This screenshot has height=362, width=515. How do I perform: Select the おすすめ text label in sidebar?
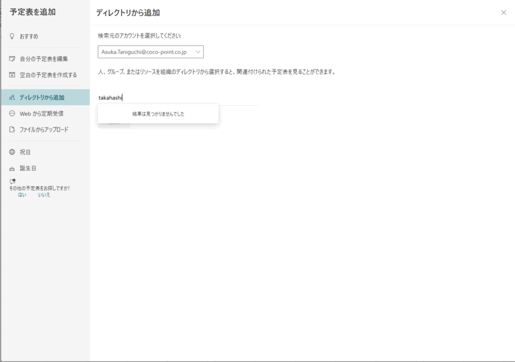click(29, 37)
